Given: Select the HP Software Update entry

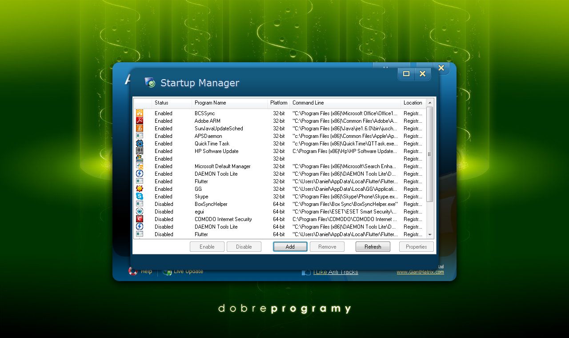Looking at the screenshot, I should click(216, 151).
